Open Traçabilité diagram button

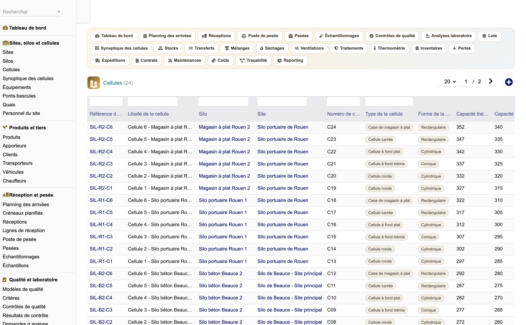(x=253, y=60)
